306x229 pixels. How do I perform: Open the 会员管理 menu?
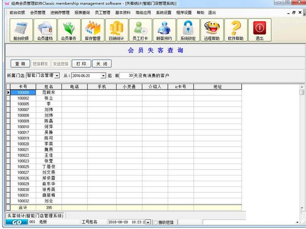[x=38, y=13]
